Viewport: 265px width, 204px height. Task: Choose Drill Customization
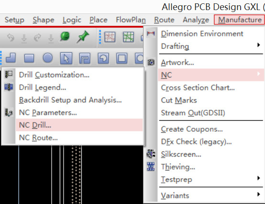79,75
